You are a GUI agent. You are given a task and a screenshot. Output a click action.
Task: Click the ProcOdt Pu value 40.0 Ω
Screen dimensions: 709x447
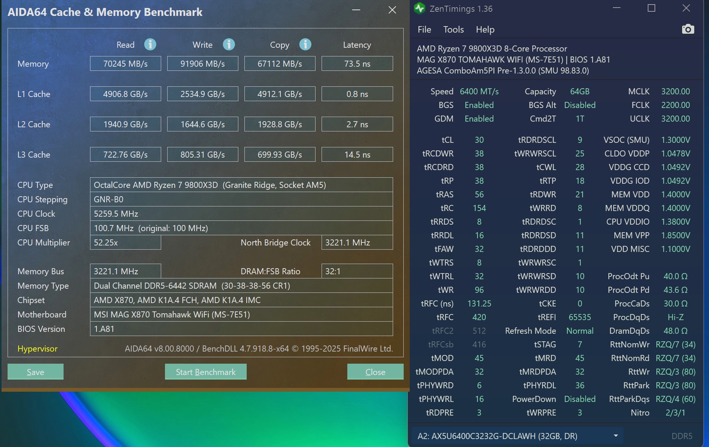(675, 276)
